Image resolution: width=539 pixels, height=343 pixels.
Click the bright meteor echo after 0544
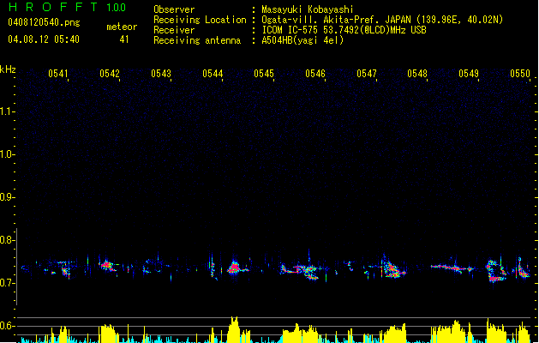point(237,267)
